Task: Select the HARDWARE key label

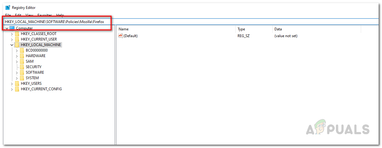Action: point(36,56)
